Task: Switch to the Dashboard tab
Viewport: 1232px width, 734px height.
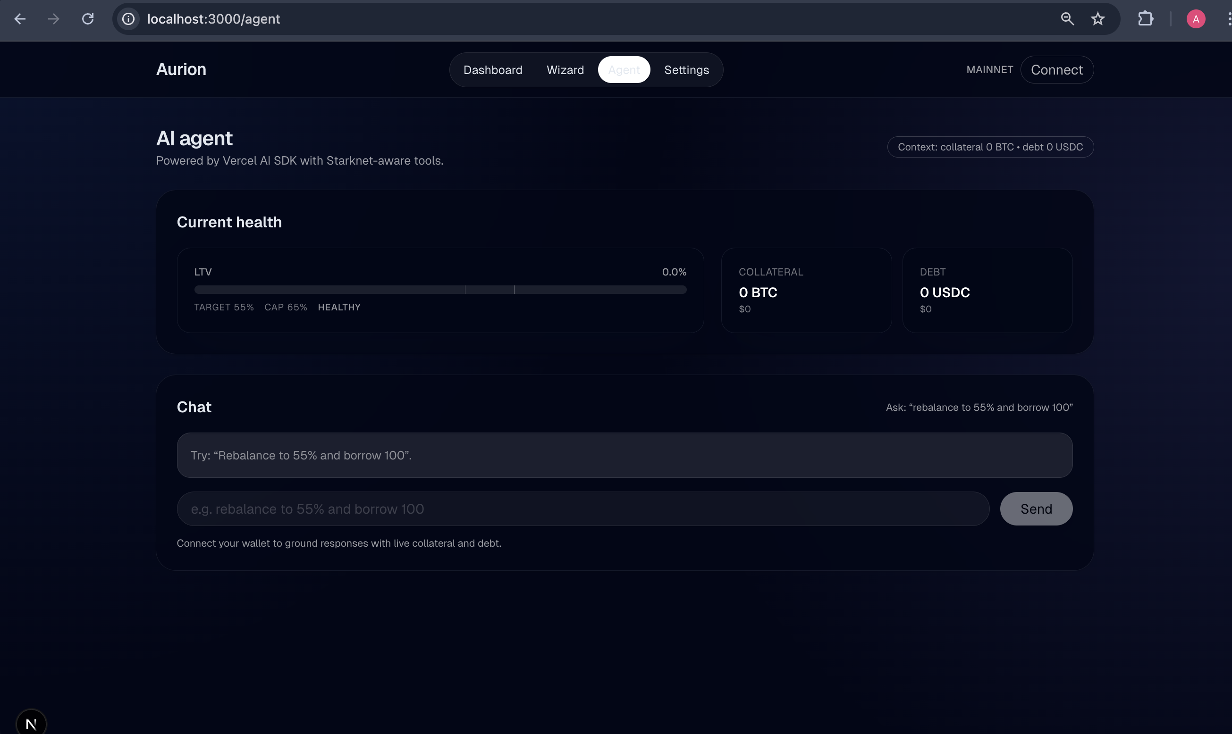Action: coord(492,70)
